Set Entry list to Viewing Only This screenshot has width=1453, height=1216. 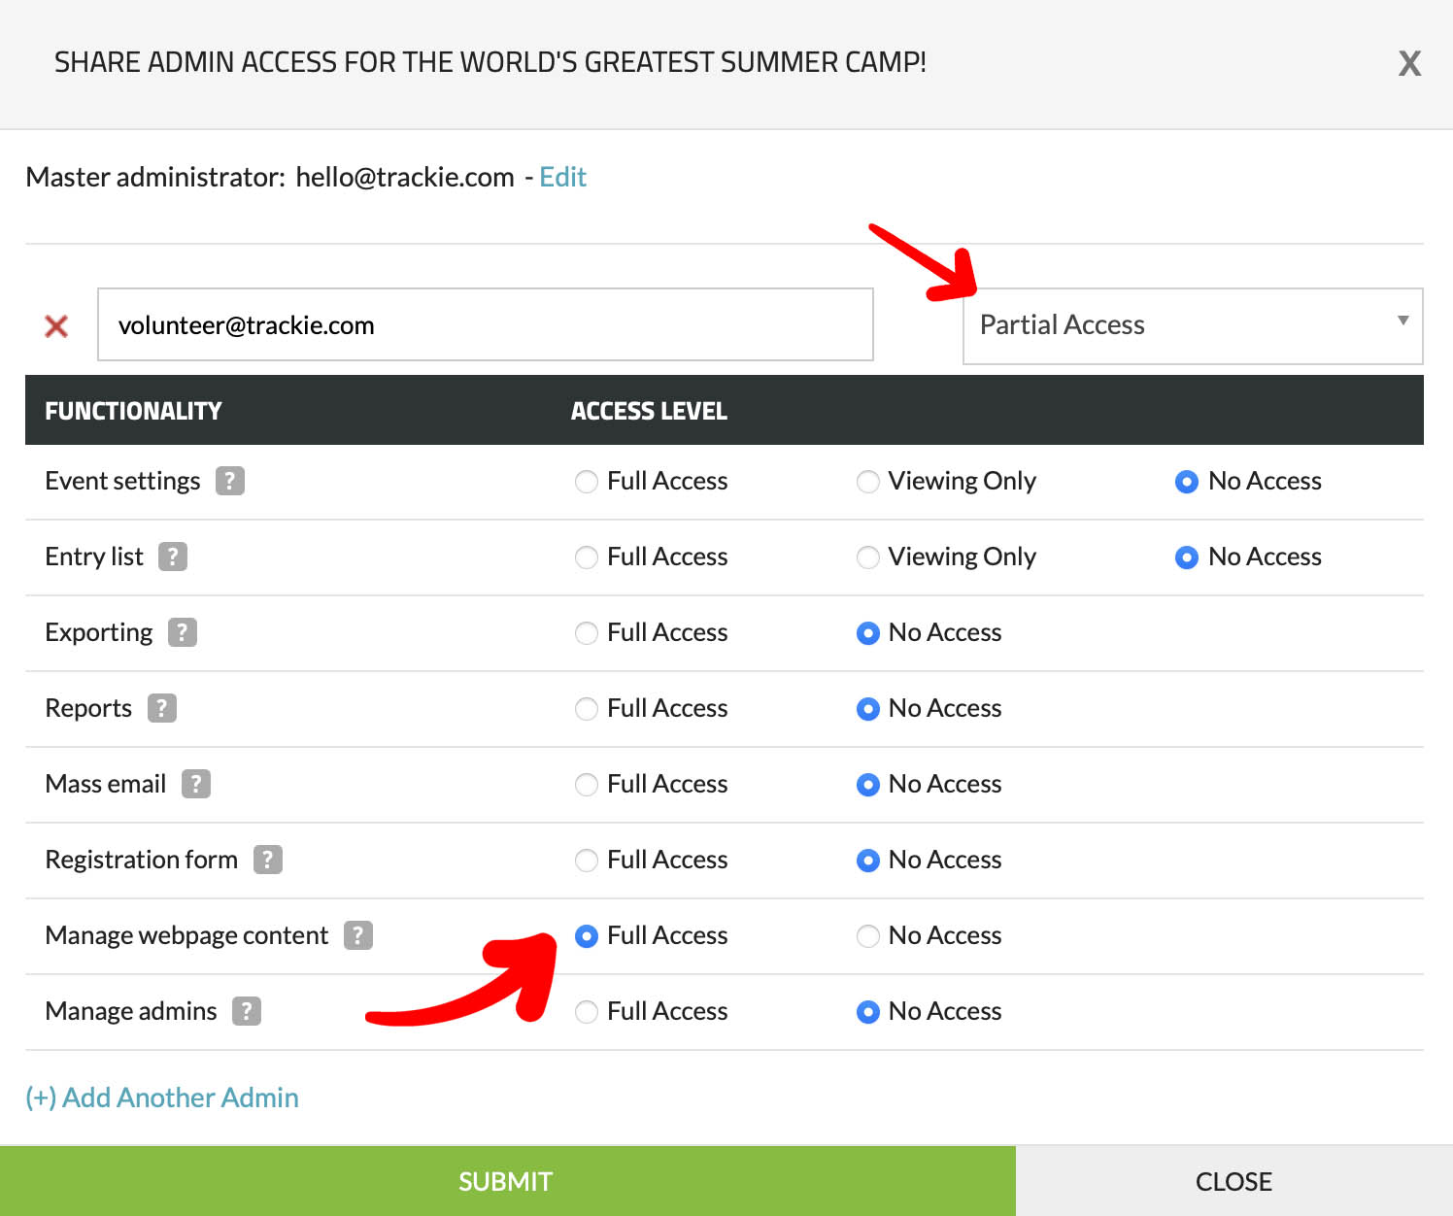point(868,557)
